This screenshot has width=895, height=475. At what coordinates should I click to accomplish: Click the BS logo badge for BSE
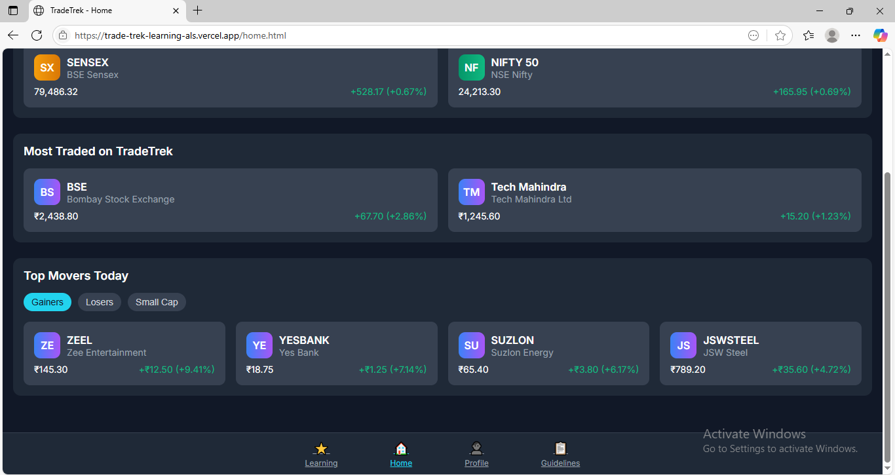point(47,192)
